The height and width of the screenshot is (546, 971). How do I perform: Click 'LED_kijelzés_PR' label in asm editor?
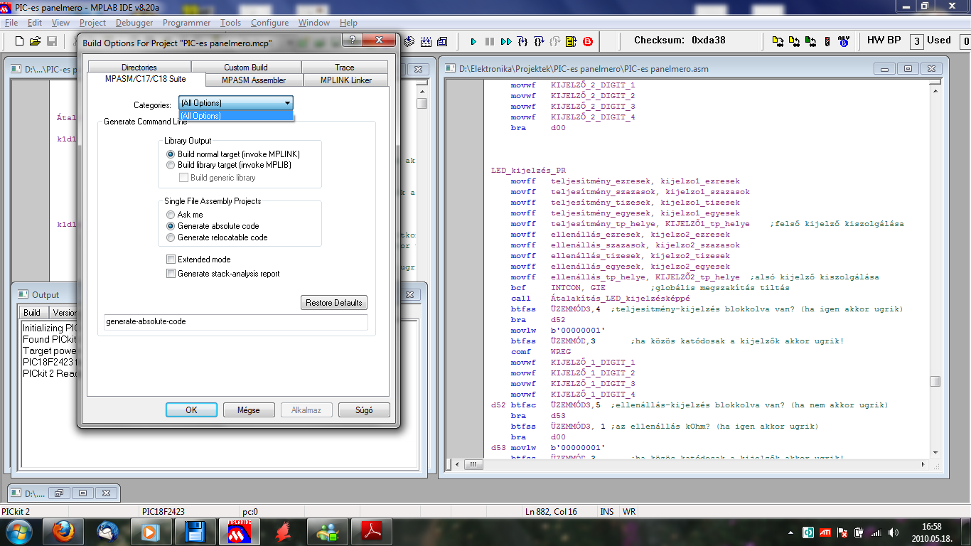[x=529, y=171]
